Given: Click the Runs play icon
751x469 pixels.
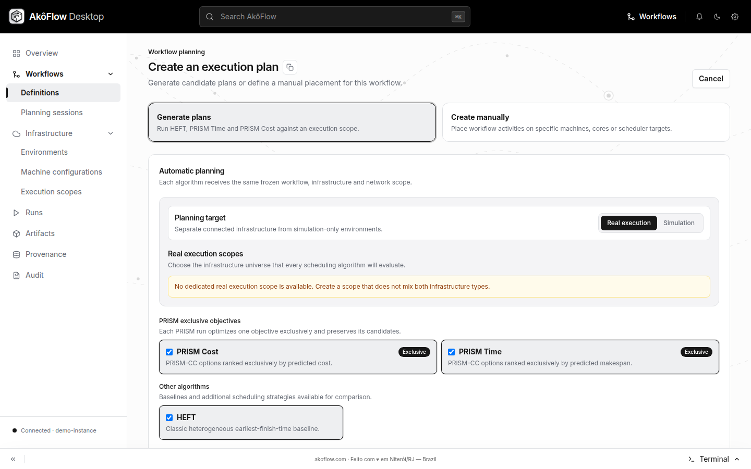Looking at the screenshot, I should pyautogui.click(x=16, y=213).
